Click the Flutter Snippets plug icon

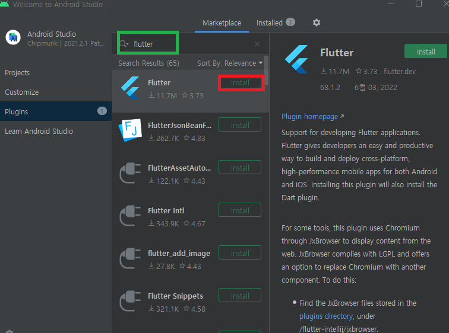[130, 301]
